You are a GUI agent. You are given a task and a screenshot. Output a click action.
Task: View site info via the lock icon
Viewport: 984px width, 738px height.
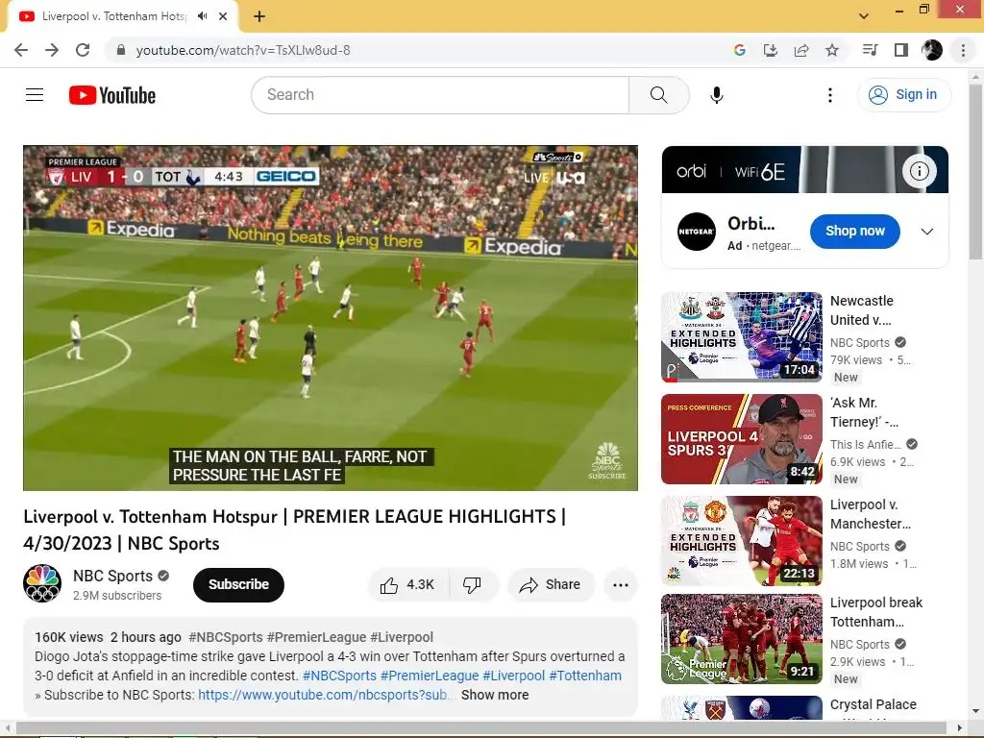121,50
